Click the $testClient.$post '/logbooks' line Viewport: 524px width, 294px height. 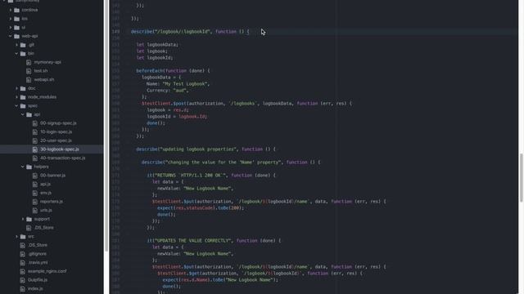(246, 104)
